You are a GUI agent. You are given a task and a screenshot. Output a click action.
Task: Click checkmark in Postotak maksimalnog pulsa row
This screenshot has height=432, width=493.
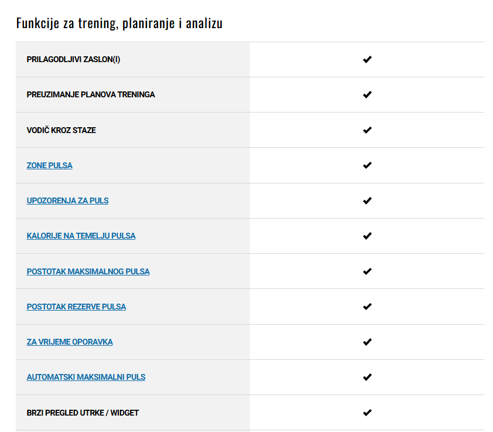coord(367,271)
